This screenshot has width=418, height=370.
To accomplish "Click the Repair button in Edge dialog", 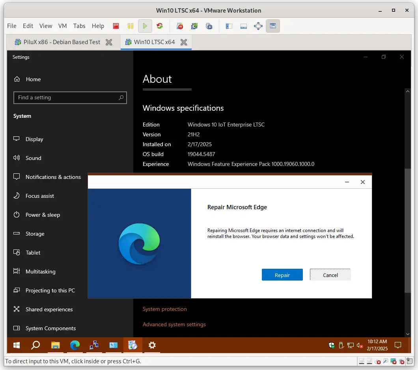I will pyautogui.click(x=282, y=275).
